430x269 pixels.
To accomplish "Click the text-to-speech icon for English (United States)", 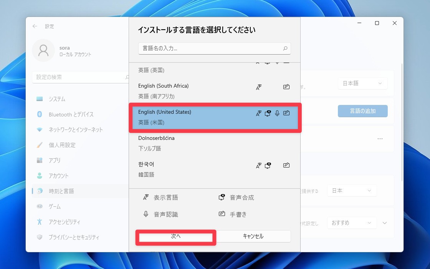I will click(x=268, y=113).
